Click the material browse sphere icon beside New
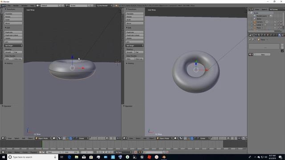 pyautogui.click(x=251, y=55)
